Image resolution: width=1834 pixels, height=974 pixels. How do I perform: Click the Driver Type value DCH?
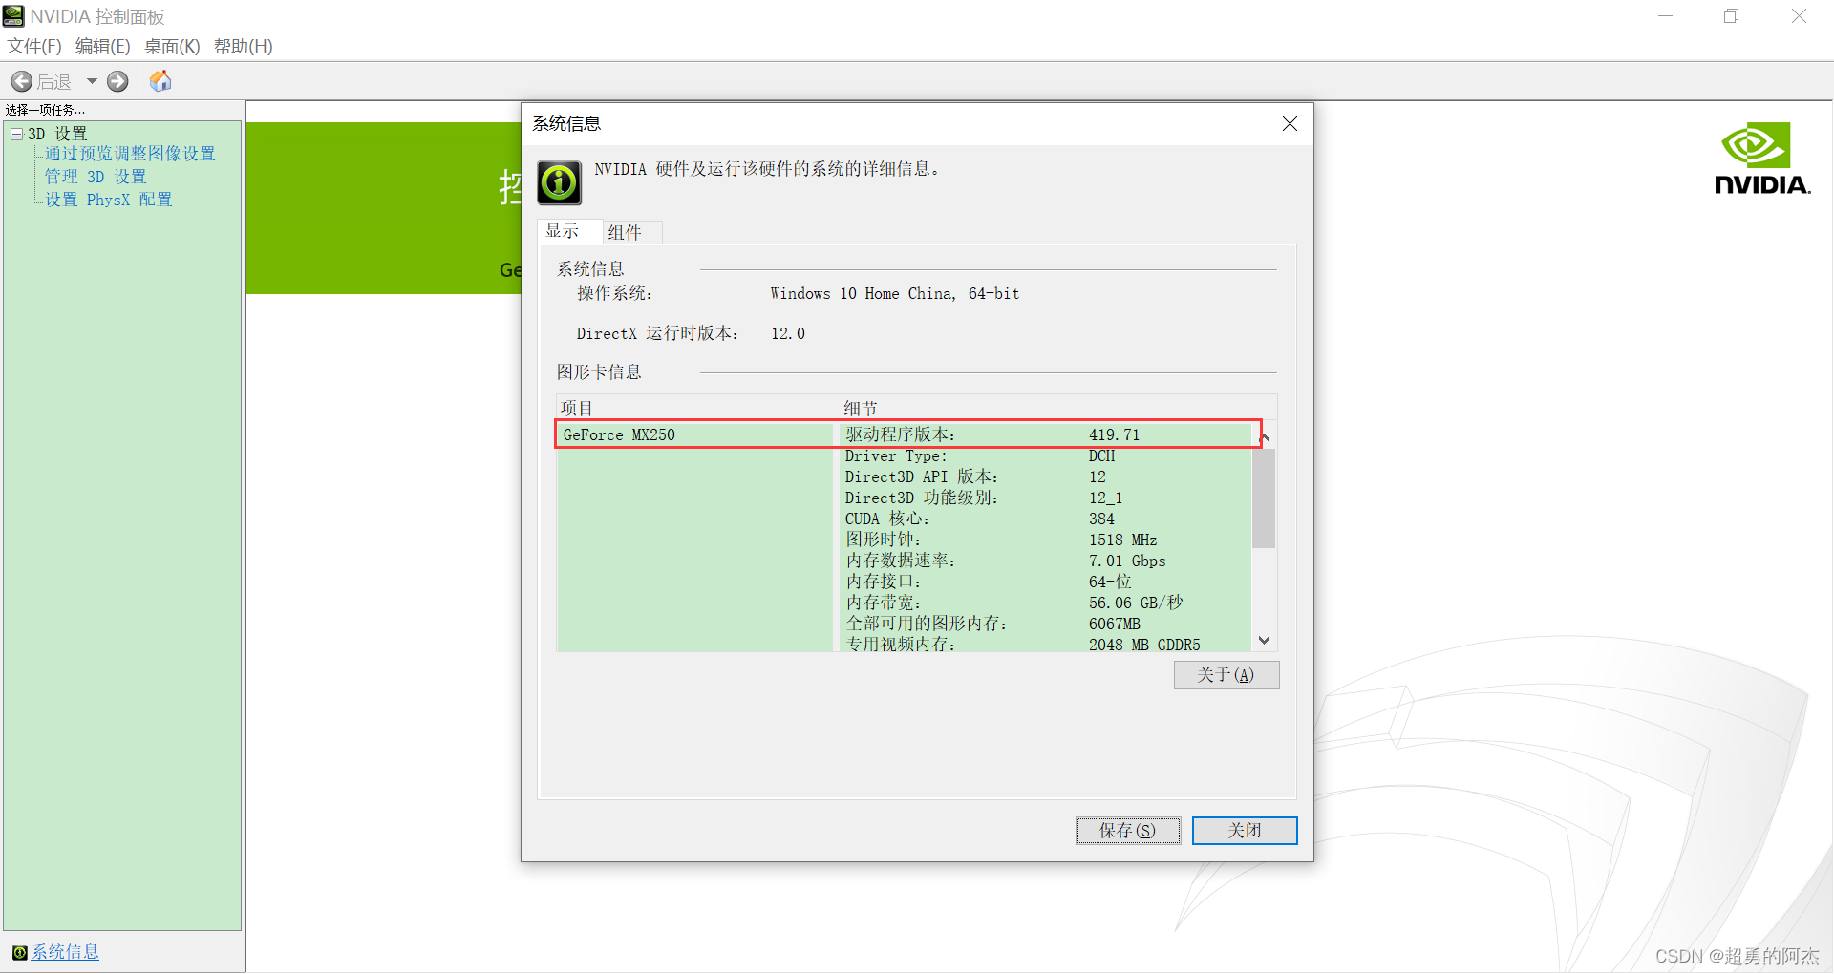coord(1101,456)
